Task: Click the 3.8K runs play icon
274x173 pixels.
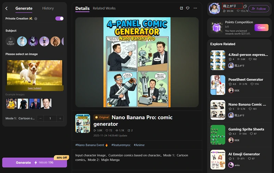Action: click(95, 131)
